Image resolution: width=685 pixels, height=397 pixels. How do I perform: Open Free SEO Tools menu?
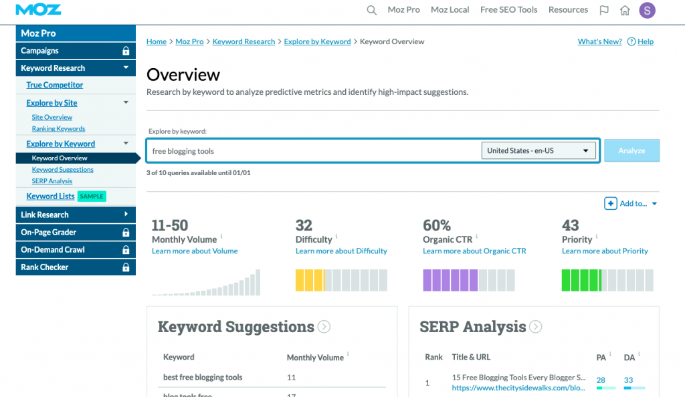508,9
